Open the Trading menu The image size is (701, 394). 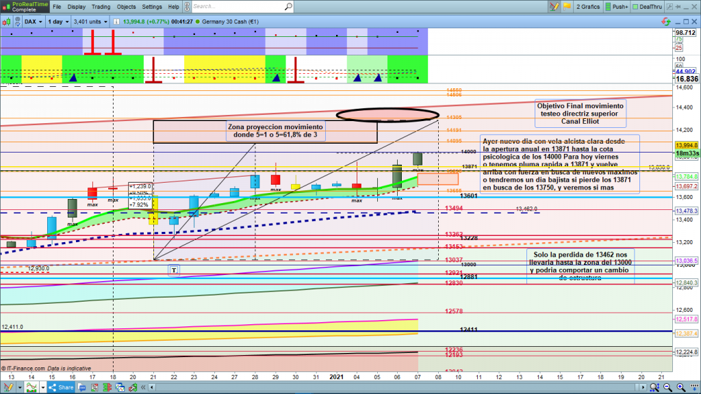pyautogui.click(x=103, y=7)
